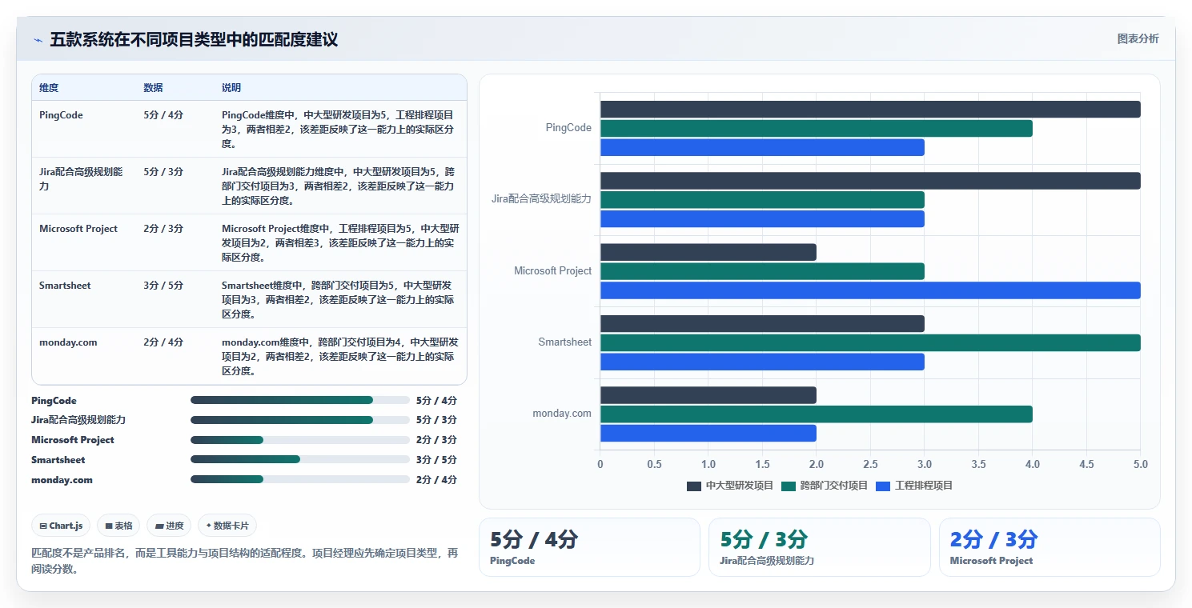The image size is (1192, 608).
Task: Click the Microsoft Project progress bar
Action: (300, 440)
